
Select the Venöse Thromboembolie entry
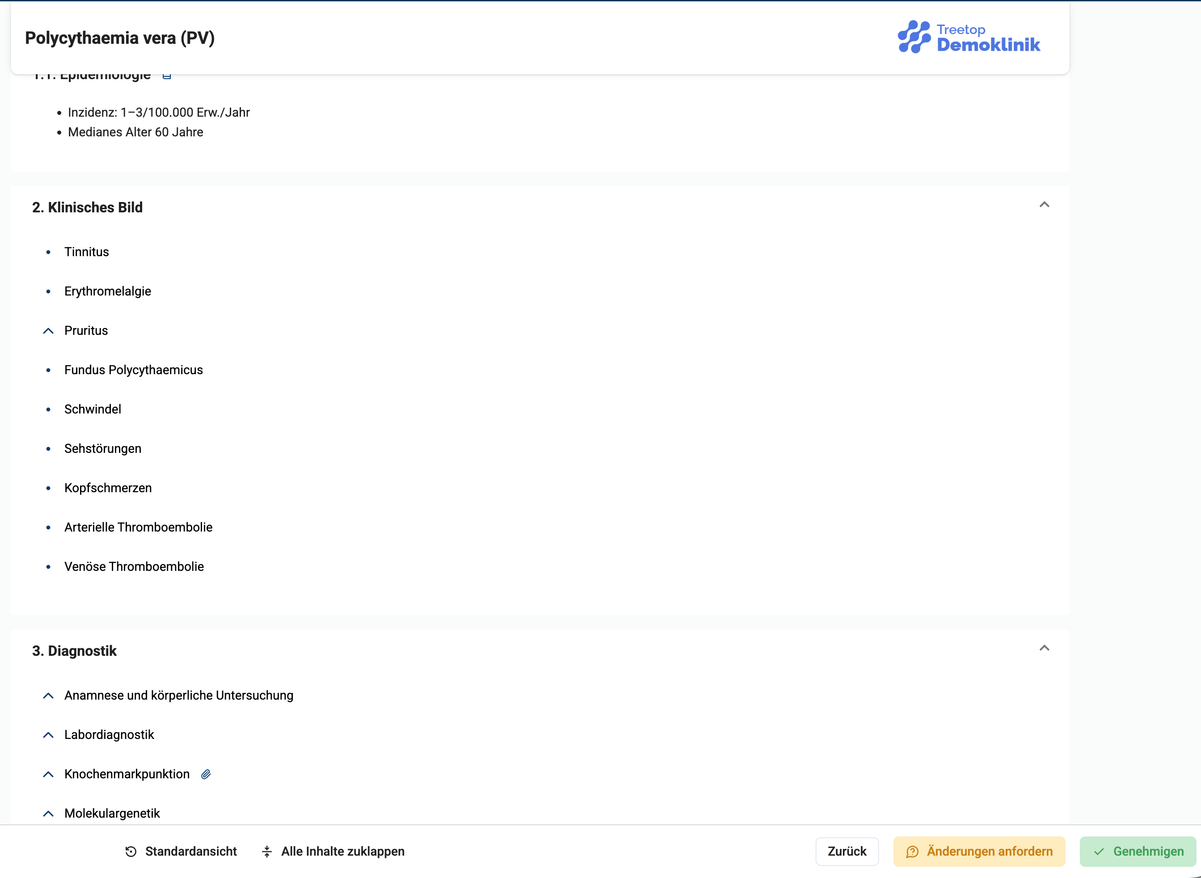coord(134,567)
